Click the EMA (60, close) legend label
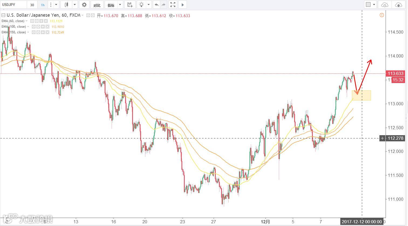 point(13,21)
